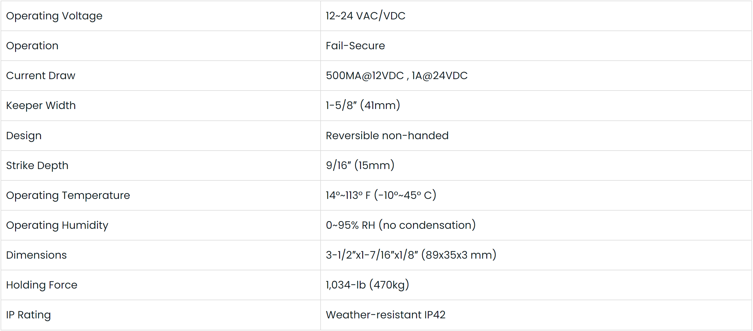Screen dimensions: 753x331
Task: Select the Operation row label
Action: pos(32,46)
